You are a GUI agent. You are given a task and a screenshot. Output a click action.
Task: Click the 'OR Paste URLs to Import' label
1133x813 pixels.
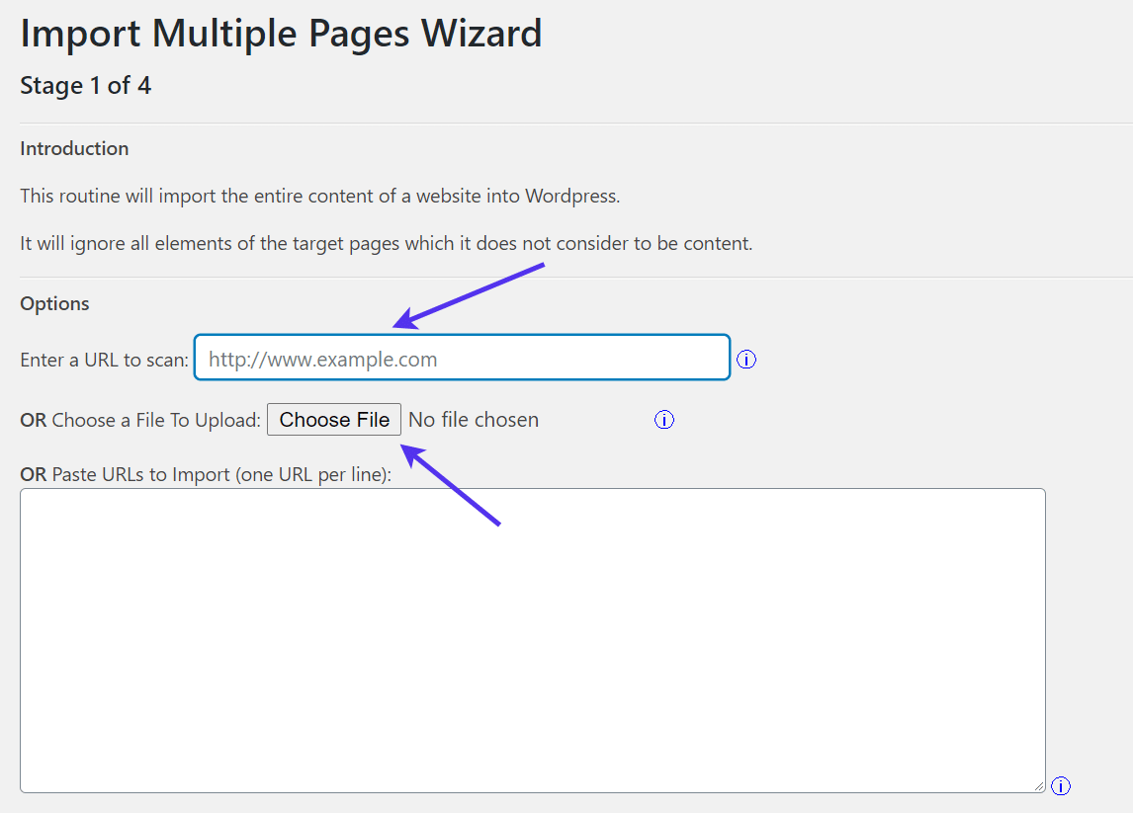click(206, 473)
